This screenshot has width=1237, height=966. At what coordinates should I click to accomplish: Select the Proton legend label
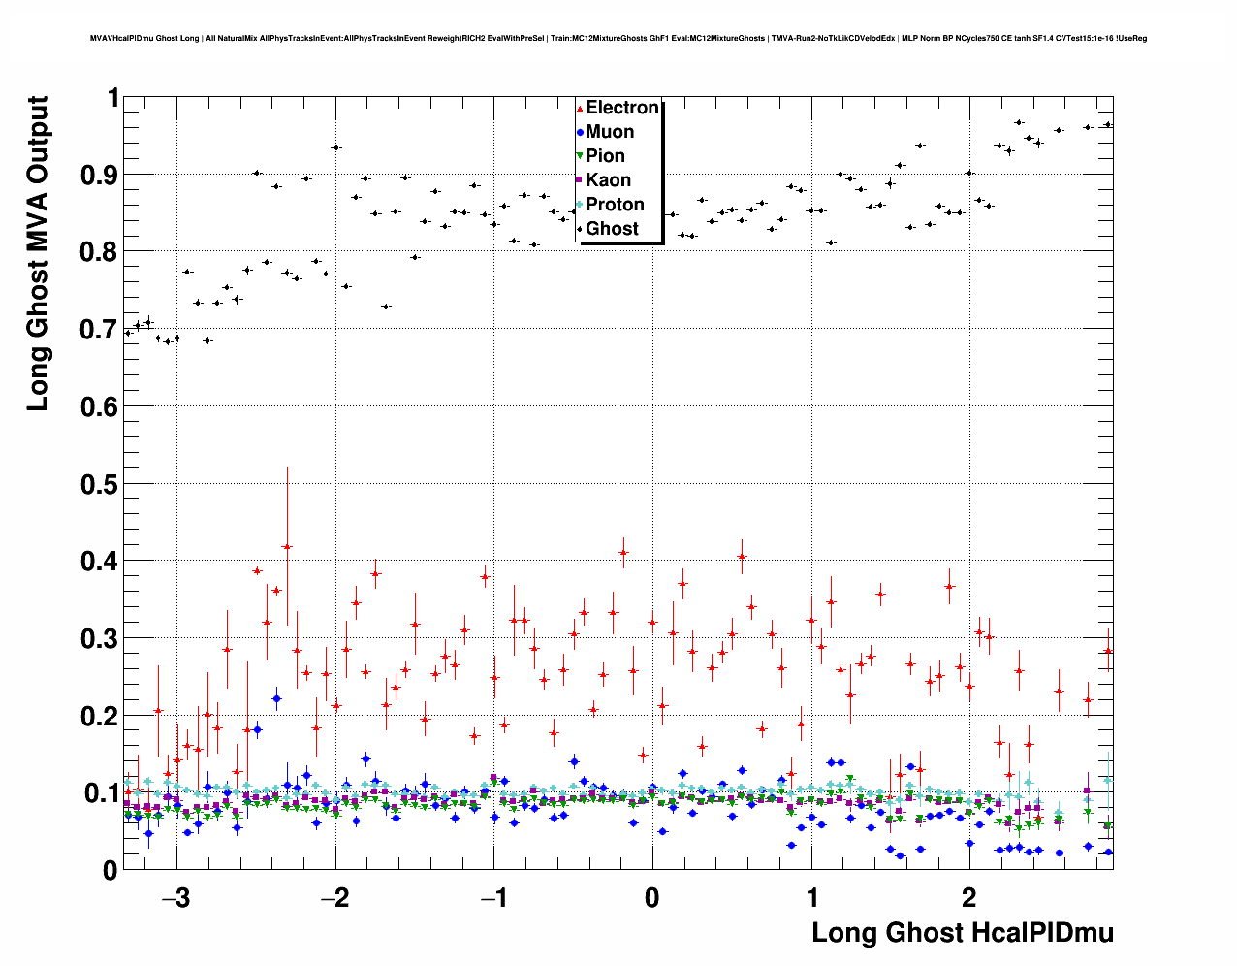pyautogui.click(x=615, y=205)
